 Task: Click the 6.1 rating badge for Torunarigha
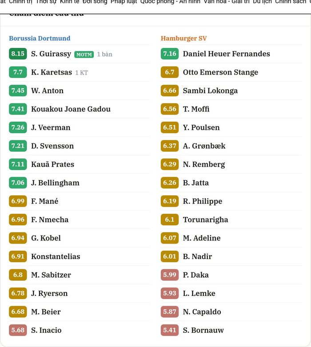(x=170, y=220)
